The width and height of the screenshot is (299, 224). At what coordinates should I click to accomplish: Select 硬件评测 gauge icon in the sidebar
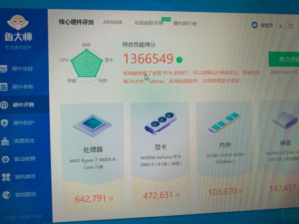pos(4,105)
